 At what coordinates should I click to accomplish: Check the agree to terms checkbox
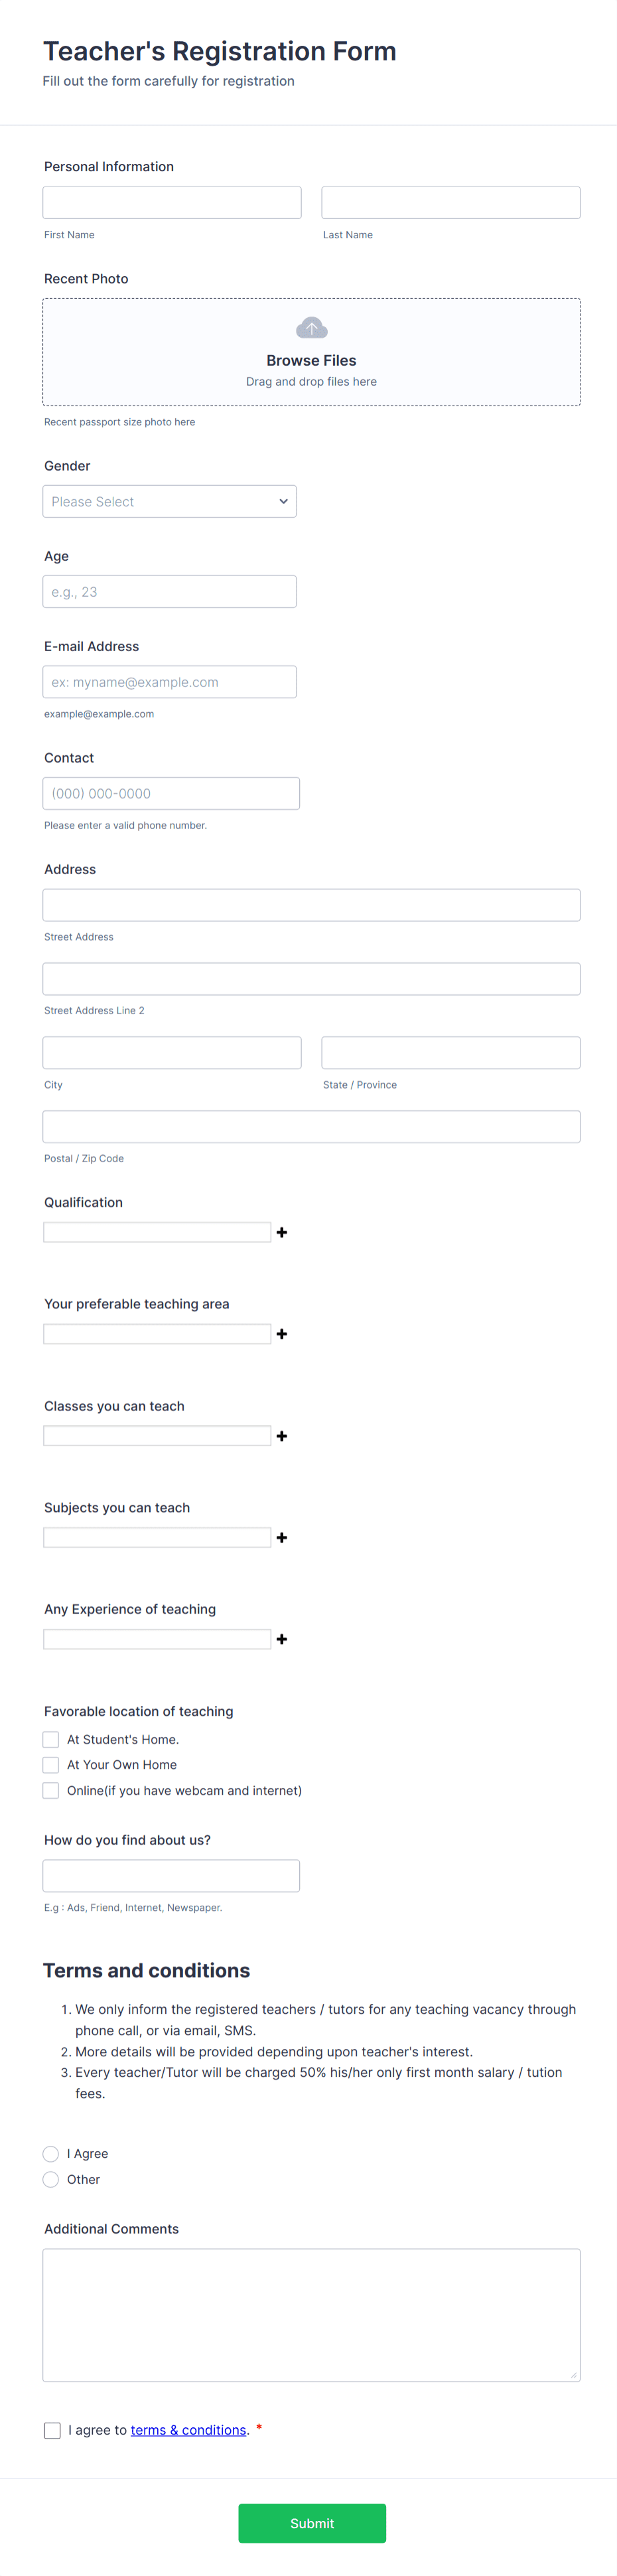click(x=51, y=2430)
